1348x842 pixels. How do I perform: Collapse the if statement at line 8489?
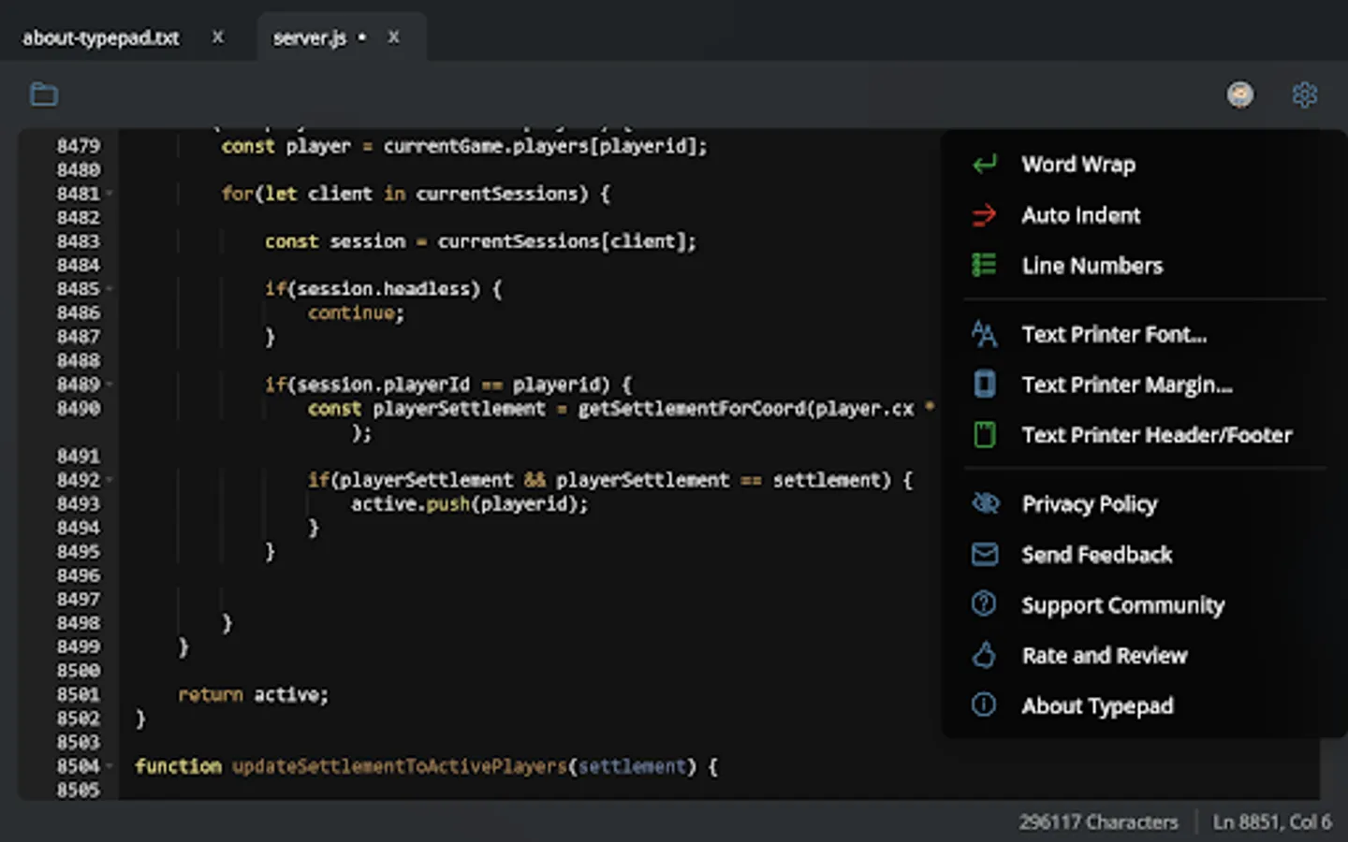(x=110, y=385)
